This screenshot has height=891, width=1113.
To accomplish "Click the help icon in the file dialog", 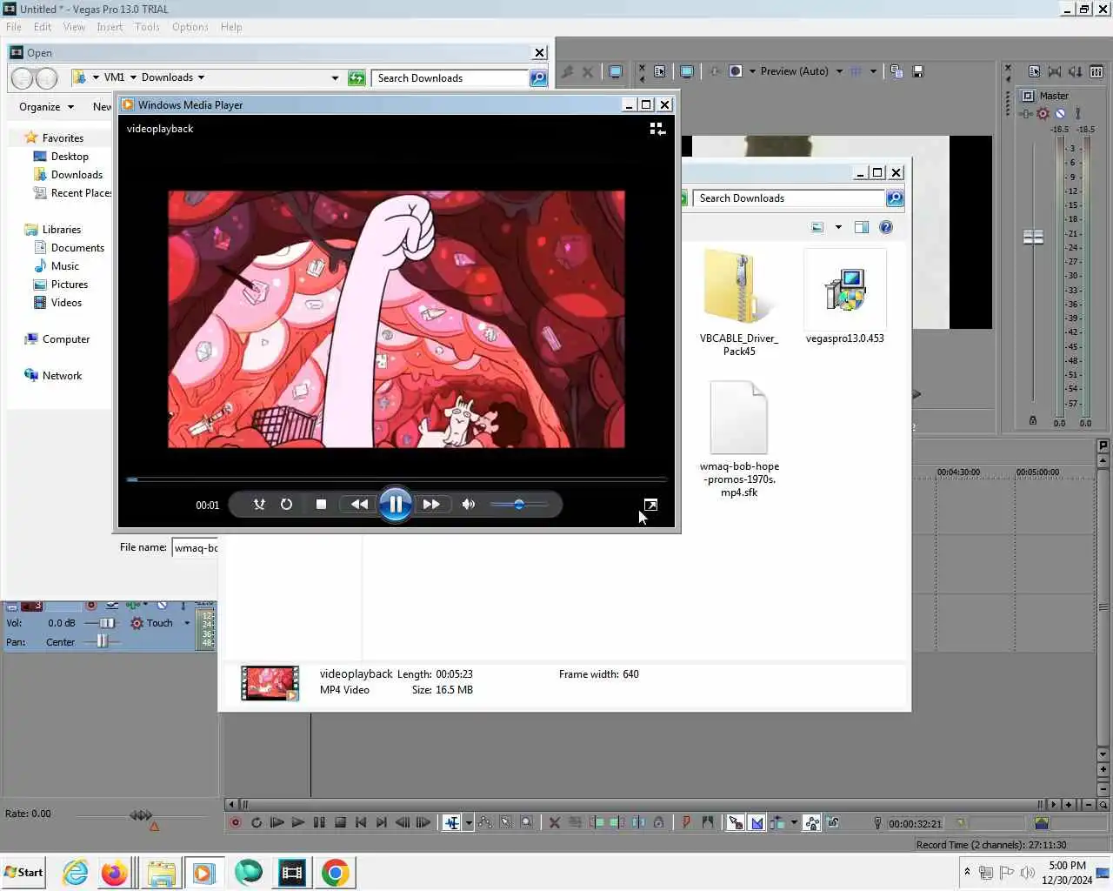I will coord(886,227).
